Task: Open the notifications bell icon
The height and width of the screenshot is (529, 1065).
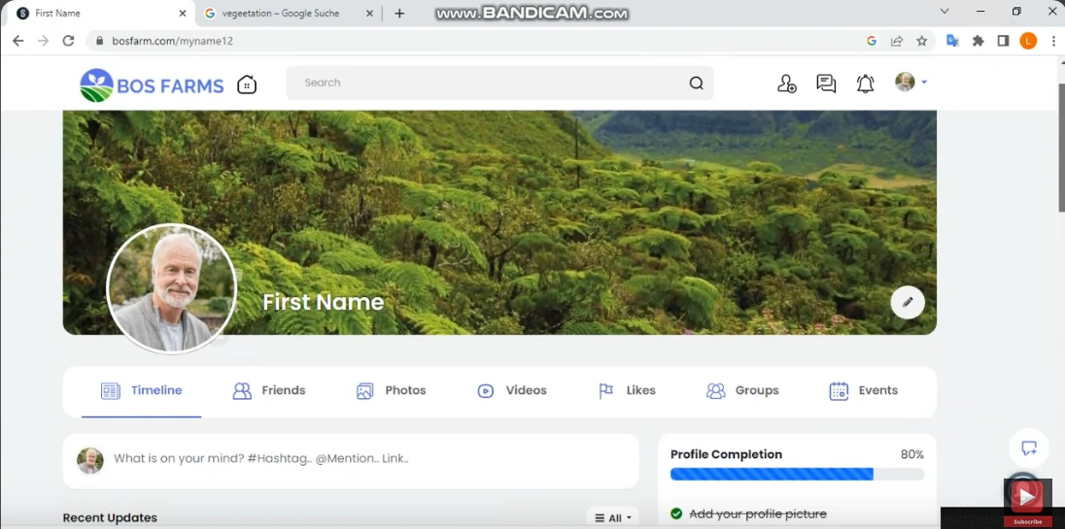Action: [x=865, y=83]
